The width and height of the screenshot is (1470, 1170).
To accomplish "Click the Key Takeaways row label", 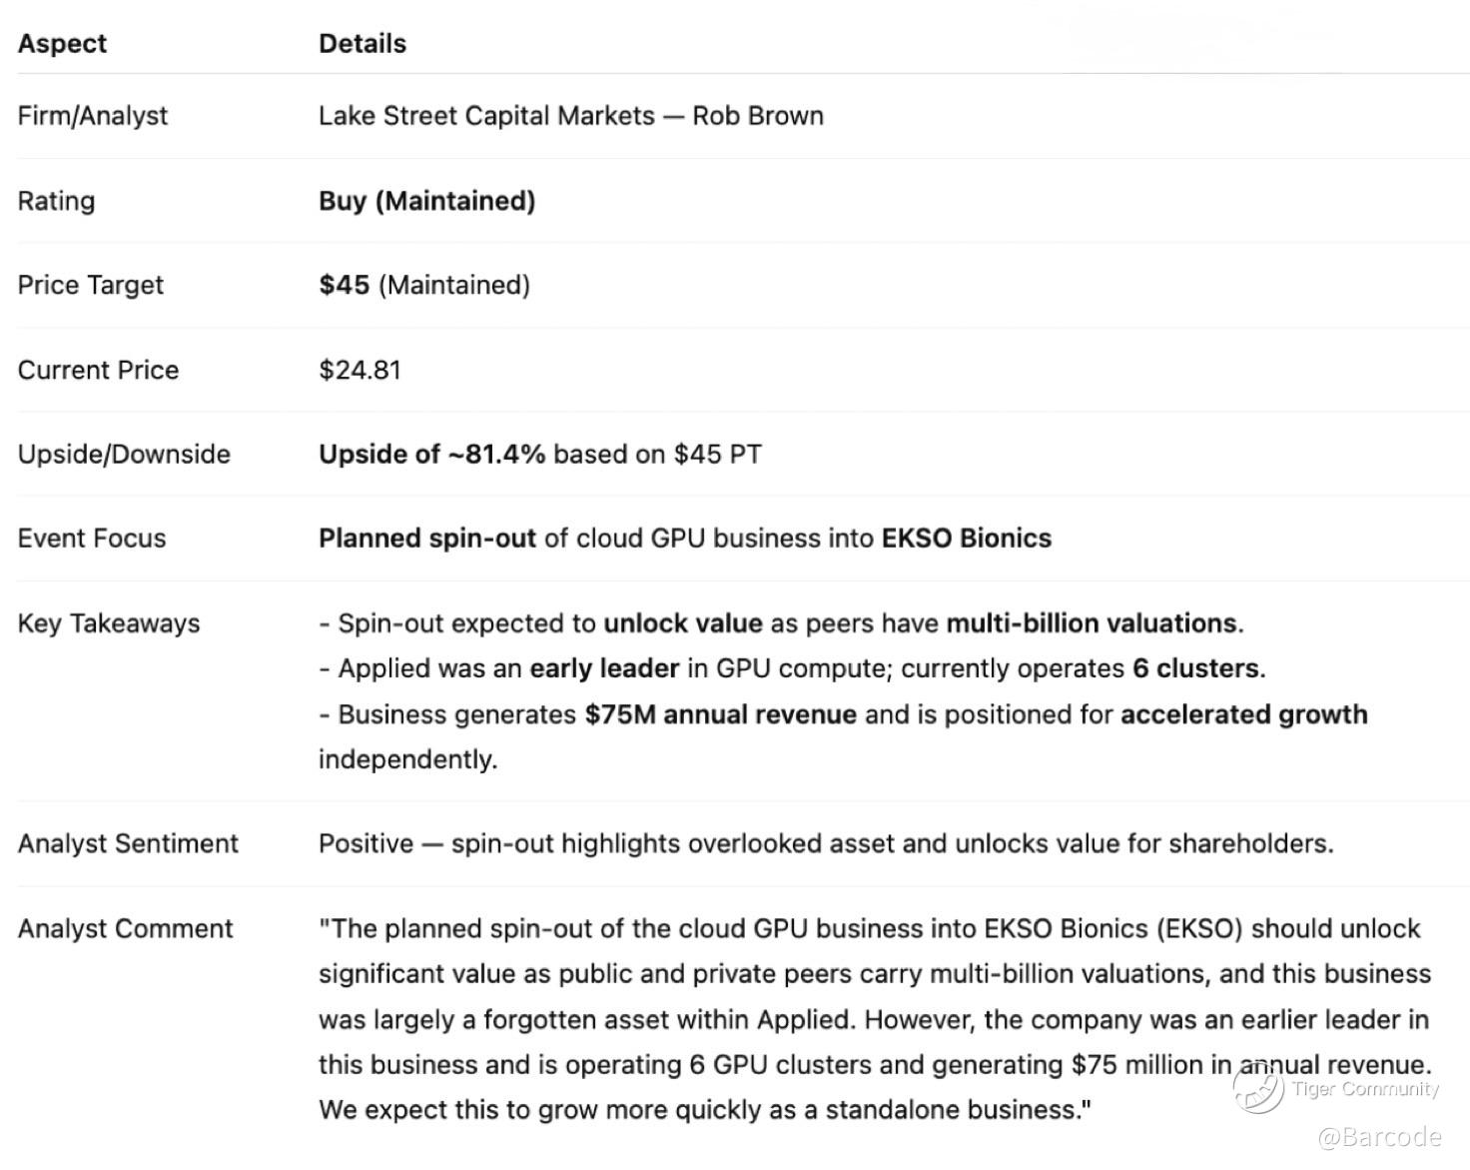I will 109,623.
